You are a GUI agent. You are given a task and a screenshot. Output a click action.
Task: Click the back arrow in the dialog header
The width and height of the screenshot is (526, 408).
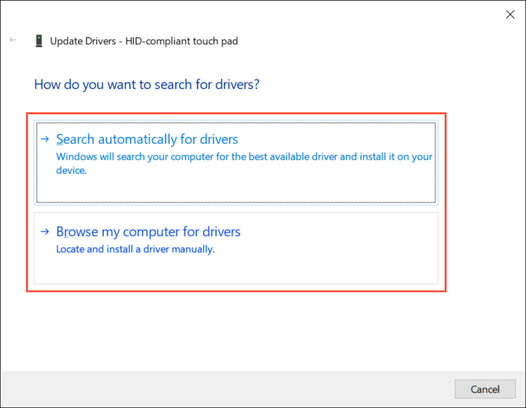[x=13, y=40]
